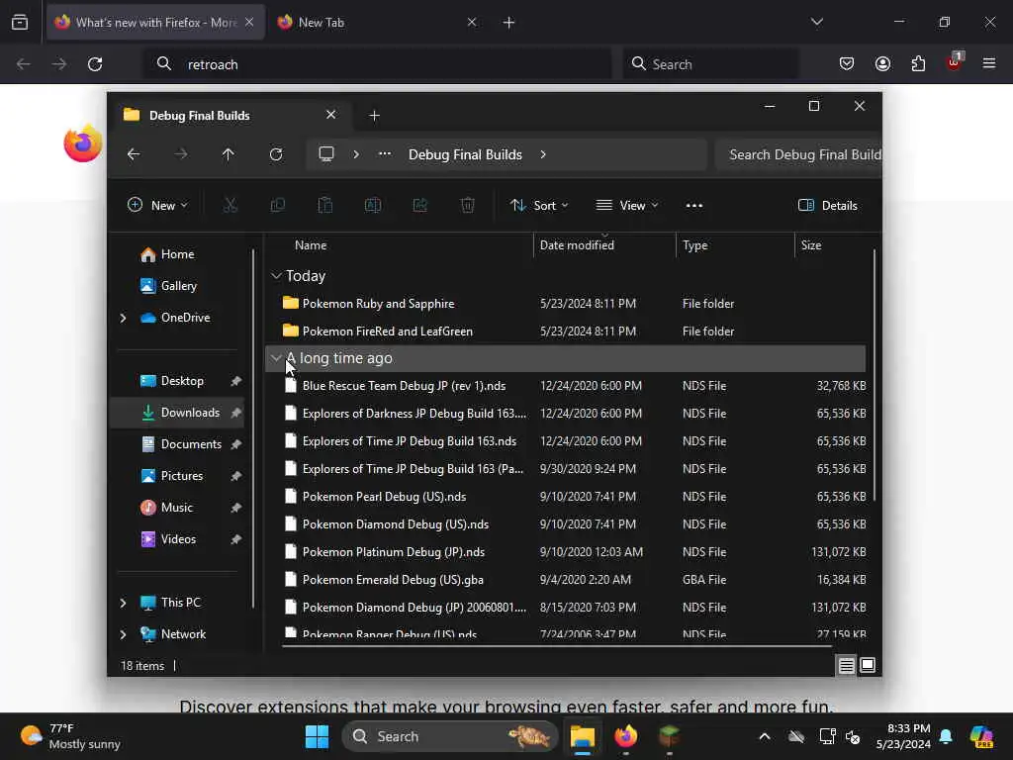The height and width of the screenshot is (760, 1013).
Task: Select the Debug Final Builds Explorer tab
Action: pos(230,115)
